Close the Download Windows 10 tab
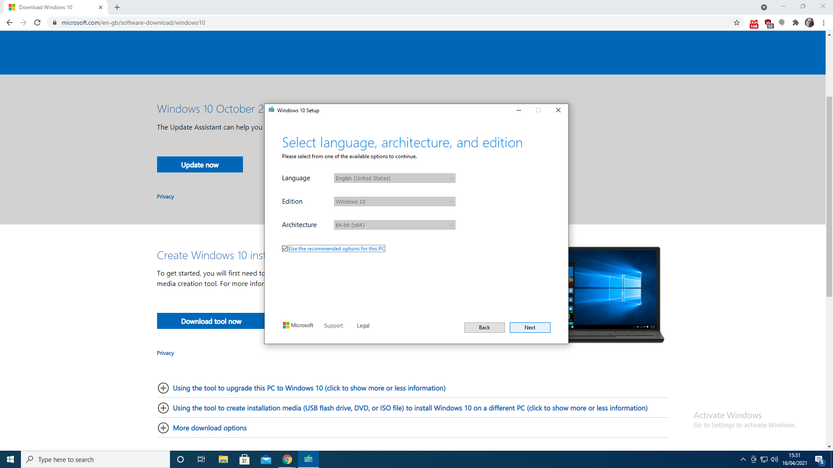Image resolution: width=833 pixels, height=468 pixels. tap(101, 7)
